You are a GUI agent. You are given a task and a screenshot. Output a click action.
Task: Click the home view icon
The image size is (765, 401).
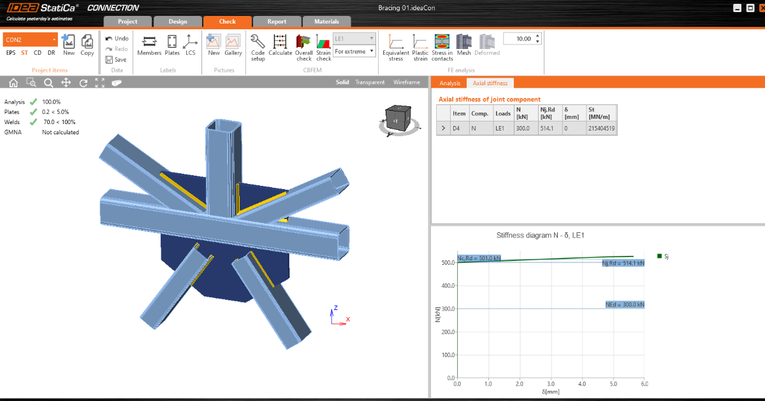pos(13,83)
